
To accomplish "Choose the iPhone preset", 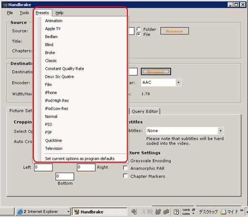I will (x=51, y=93).
